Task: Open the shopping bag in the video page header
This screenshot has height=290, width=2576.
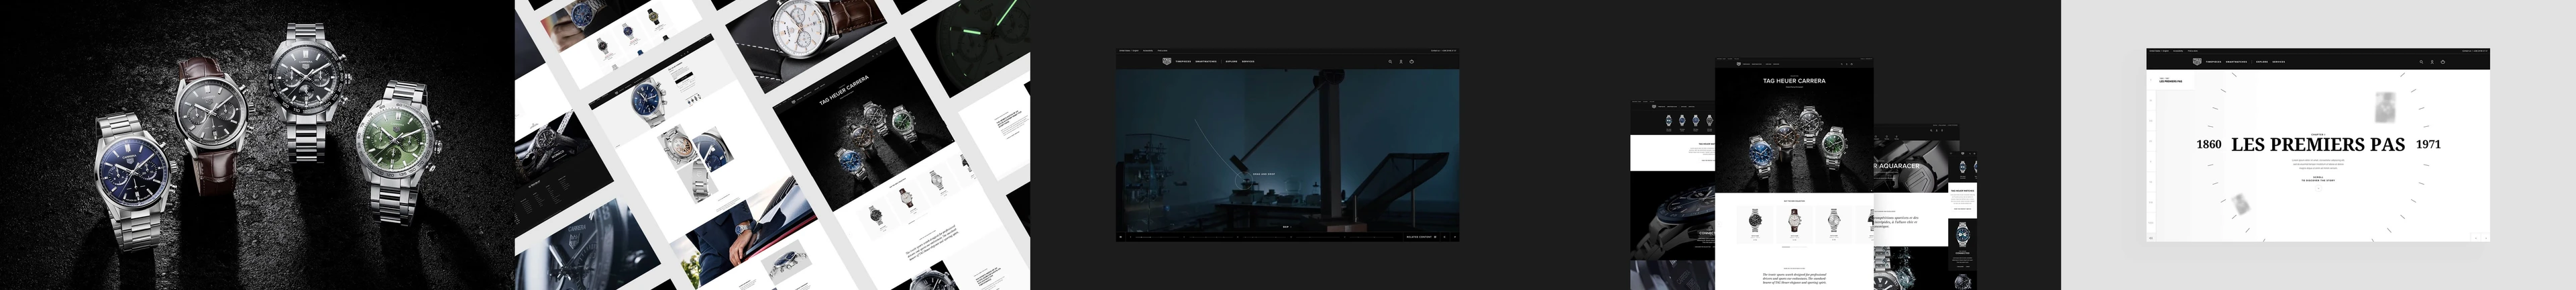Action: (1411, 61)
